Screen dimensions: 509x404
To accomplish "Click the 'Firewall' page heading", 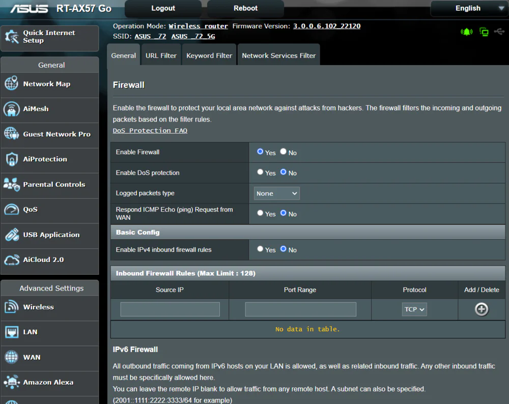I will (129, 85).
